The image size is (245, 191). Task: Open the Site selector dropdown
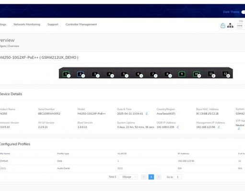point(240,26)
